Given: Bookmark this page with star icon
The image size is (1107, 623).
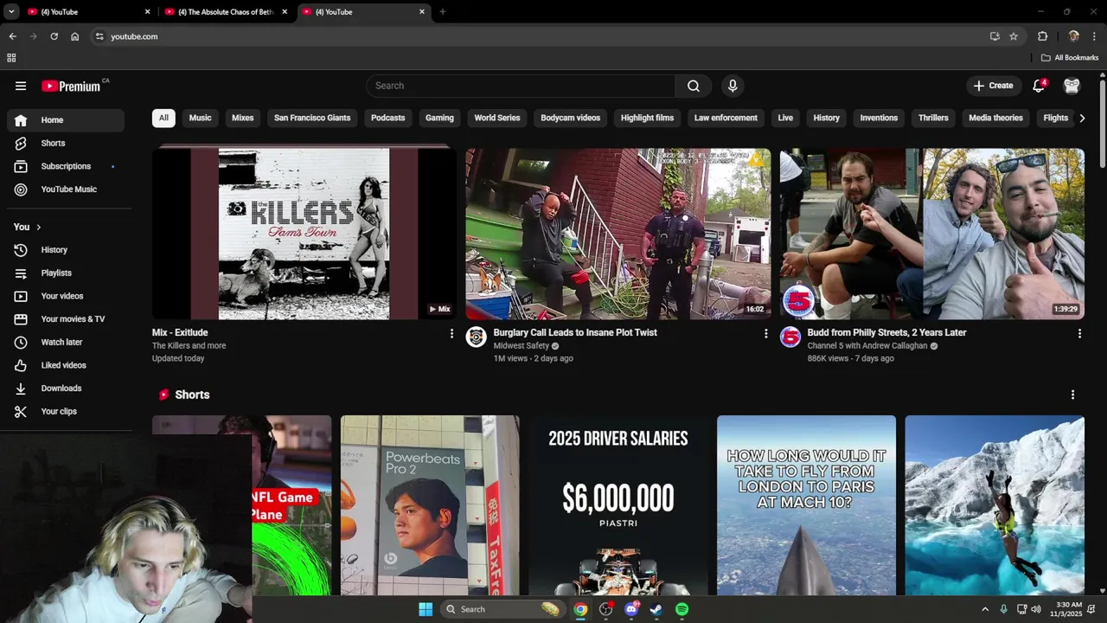Looking at the screenshot, I should coord(1014,36).
